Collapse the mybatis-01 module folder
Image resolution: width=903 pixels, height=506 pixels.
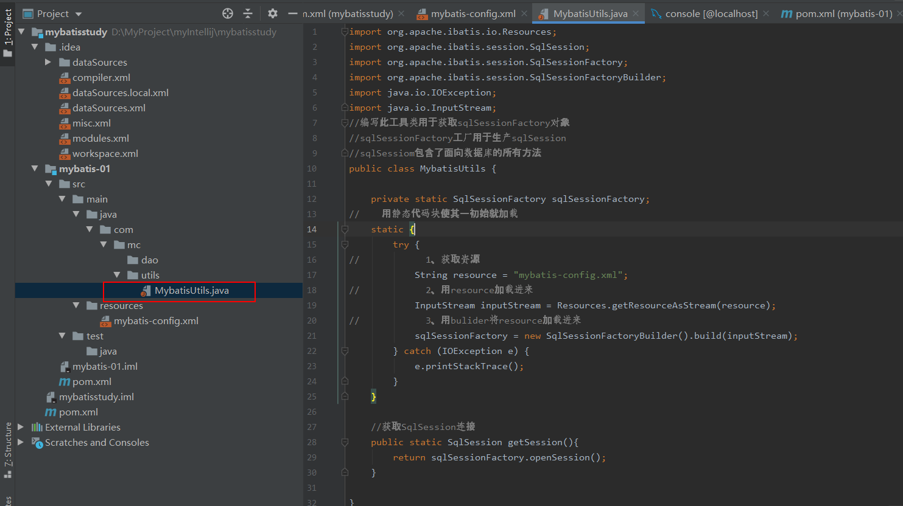35,168
